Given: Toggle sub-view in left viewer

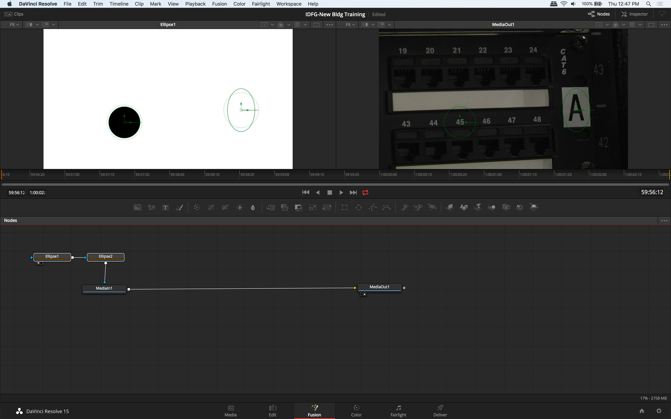Looking at the screenshot, I should [x=45, y=24].
